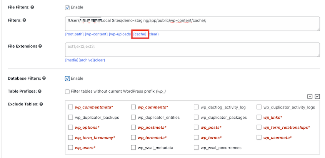This screenshot has width=325, height=158.
Task: Disable the File Filters Enable checkbox
Action: tap(68, 7)
